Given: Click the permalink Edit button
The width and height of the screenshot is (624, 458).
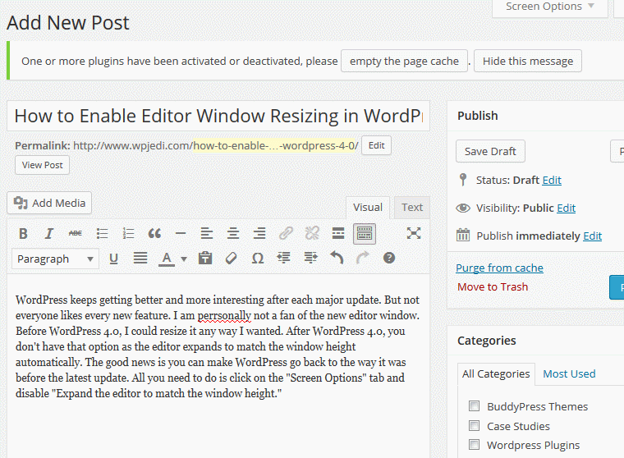Looking at the screenshot, I should coord(377,145).
